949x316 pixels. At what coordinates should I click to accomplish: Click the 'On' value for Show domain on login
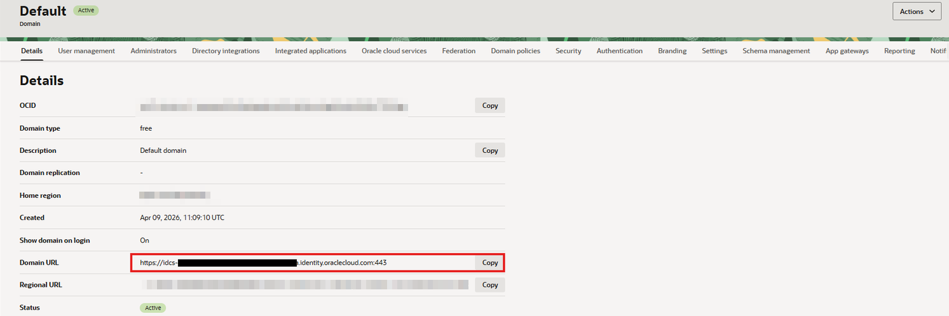pos(144,240)
